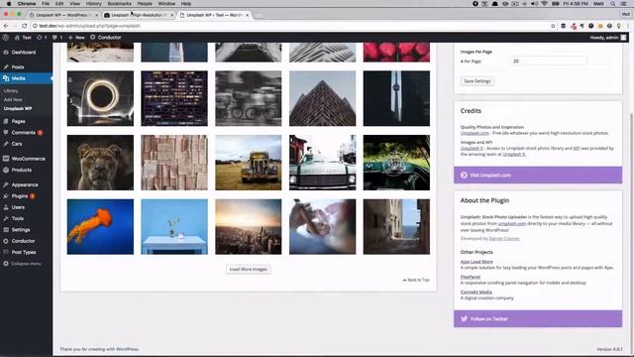This screenshot has width=634, height=357.
Task: Open the Window menu
Action: coord(166,4)
